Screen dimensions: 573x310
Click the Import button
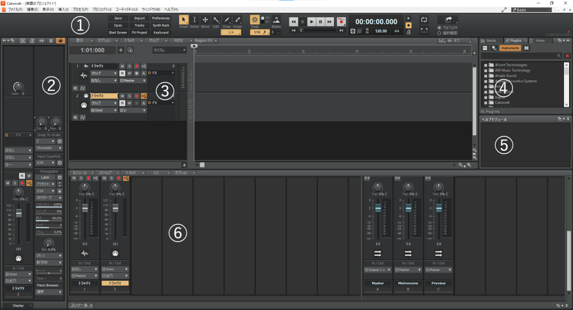click(139, 18)
